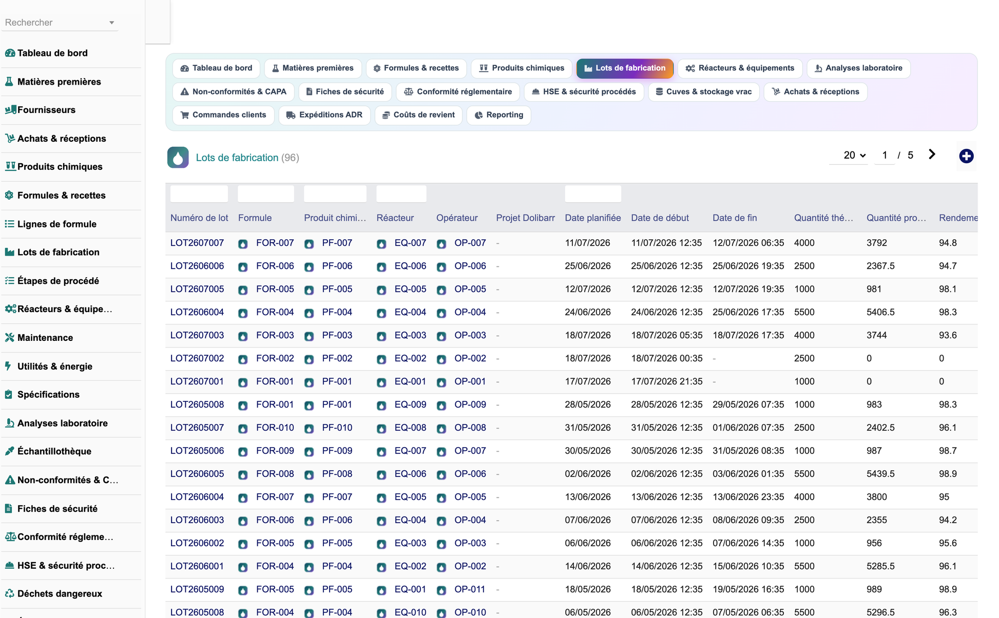Open lot LOT2605009 link
Screen dimensions: 999x618
click(x=197, y=589)
